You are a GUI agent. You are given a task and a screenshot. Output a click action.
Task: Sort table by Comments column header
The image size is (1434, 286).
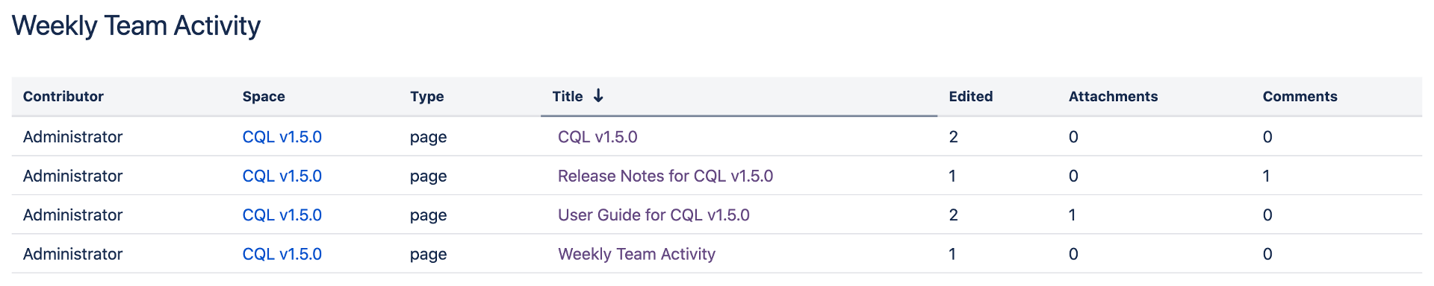coord(1300,96)
